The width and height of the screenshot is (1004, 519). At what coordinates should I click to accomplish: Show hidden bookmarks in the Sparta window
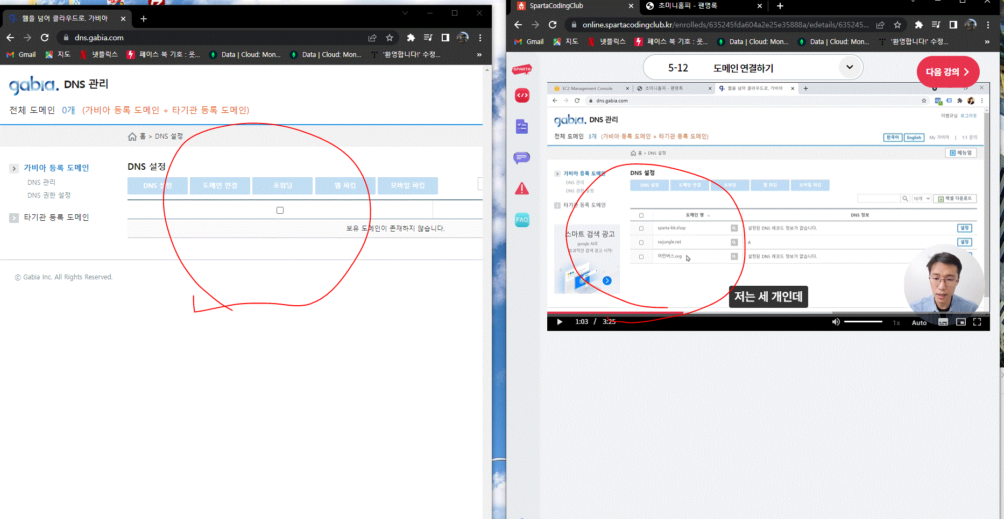[987, 42]
